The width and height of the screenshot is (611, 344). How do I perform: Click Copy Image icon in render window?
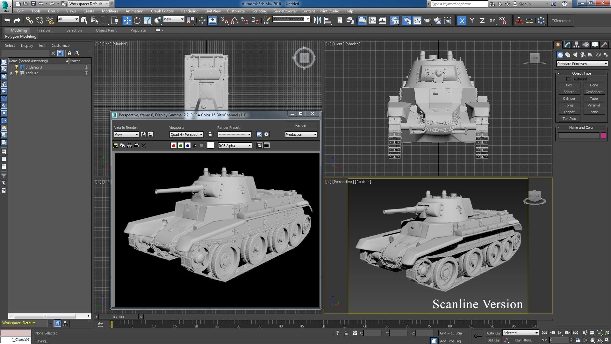pos(122,145)
